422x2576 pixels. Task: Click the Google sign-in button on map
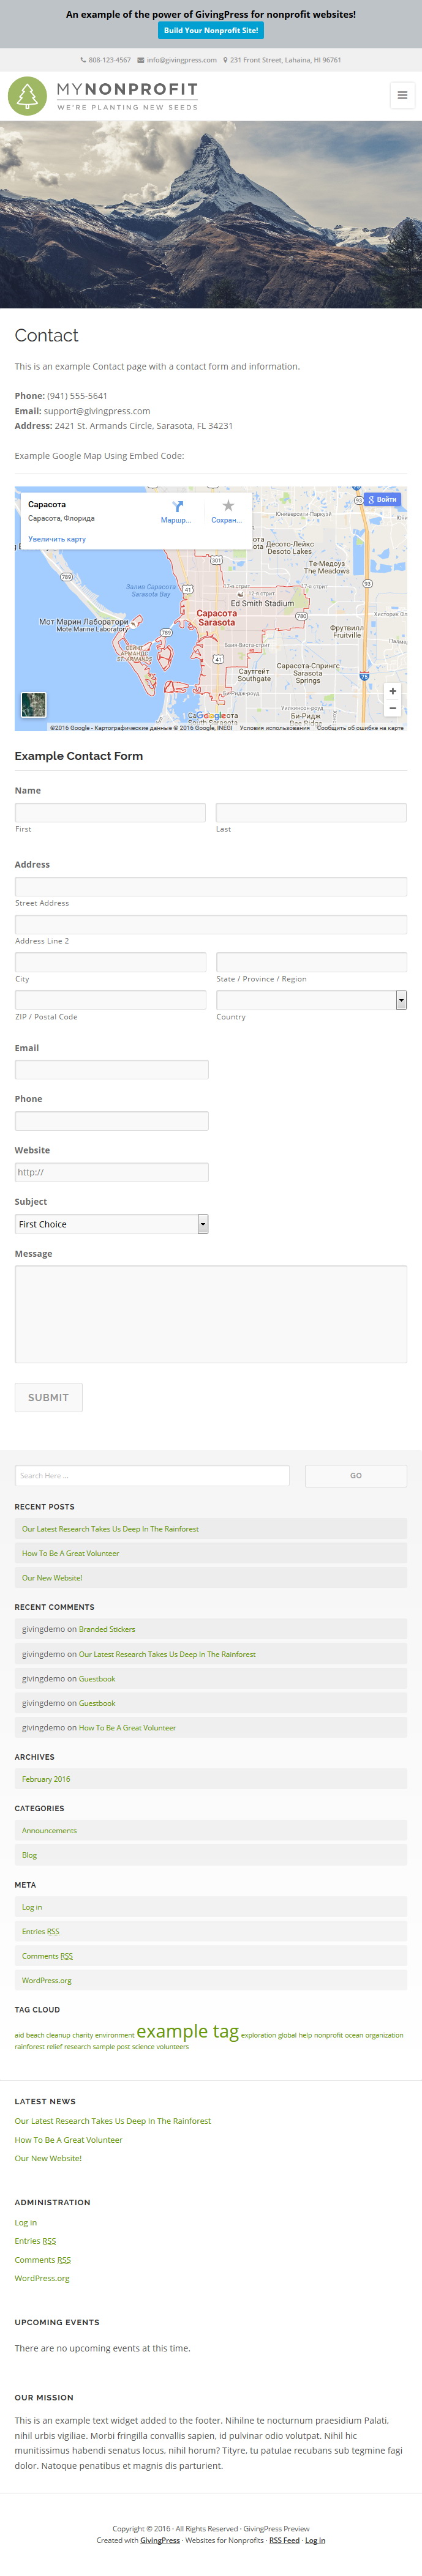tap(383, 499)
